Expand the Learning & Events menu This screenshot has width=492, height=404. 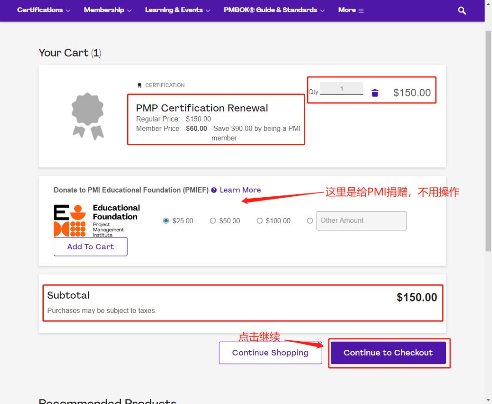(x=178, y=10)
